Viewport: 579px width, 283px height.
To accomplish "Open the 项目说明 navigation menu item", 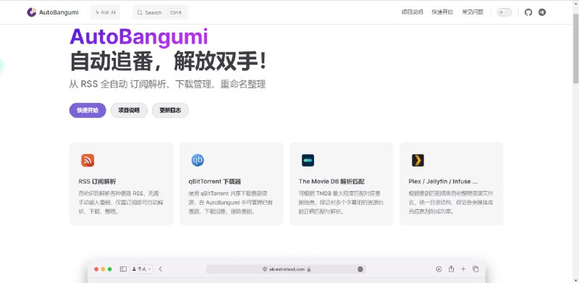I will click(x=412, y=12).
